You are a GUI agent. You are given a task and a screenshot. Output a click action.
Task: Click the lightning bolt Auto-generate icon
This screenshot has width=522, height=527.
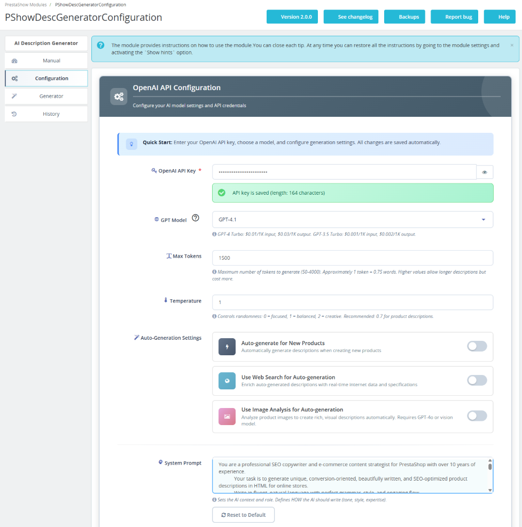[x=227, y=347]
